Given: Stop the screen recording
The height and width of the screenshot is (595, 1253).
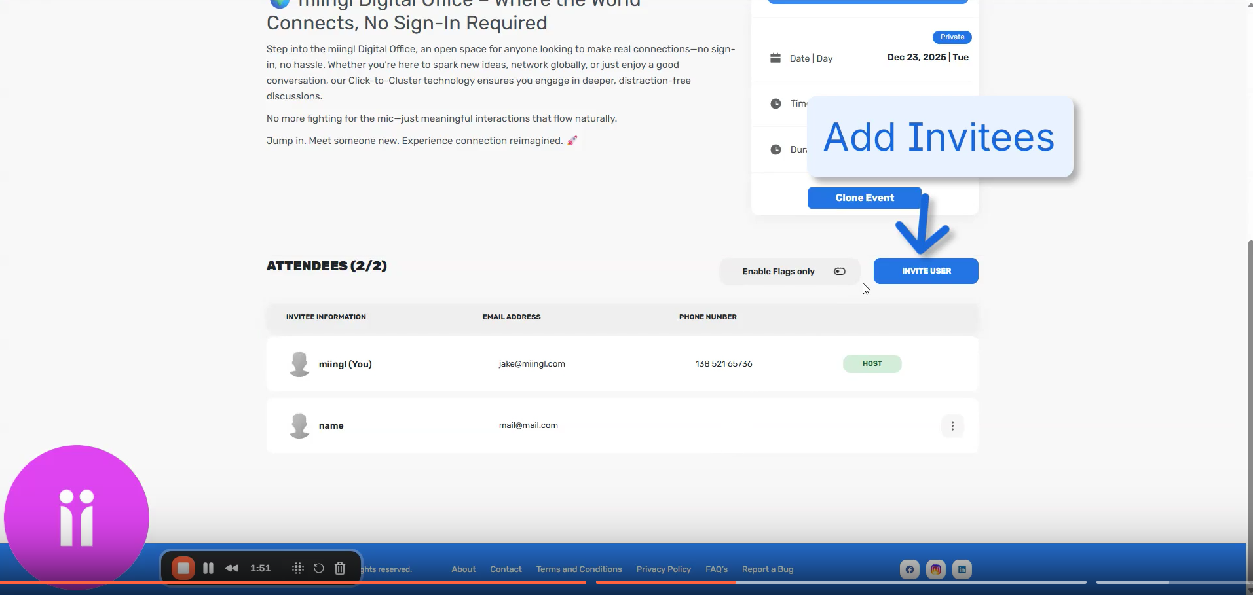Looking at the screenshot, I should tap(183, 568).
